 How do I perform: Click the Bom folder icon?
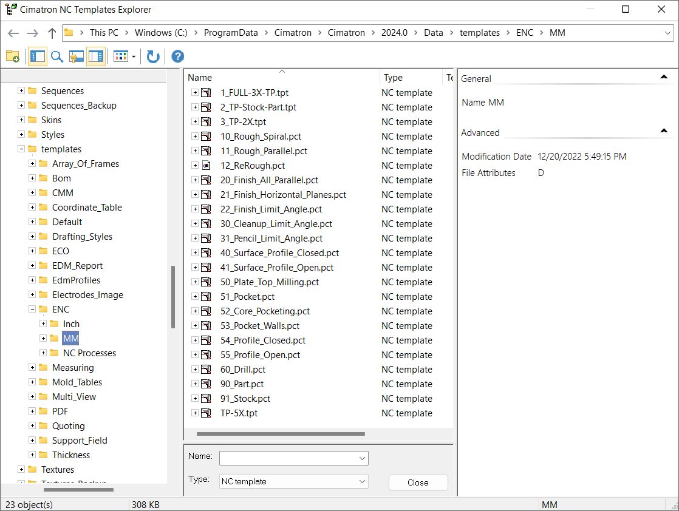[x=43, y=178]
